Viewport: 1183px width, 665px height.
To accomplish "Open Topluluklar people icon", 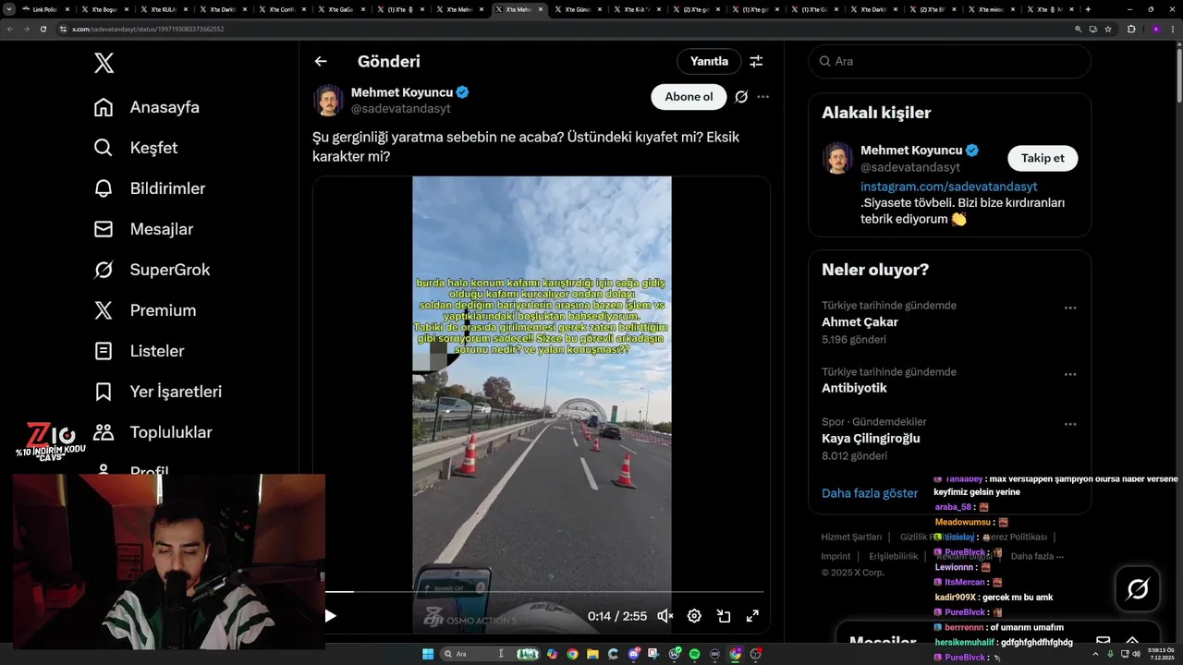I will click(x=104, y=432).
